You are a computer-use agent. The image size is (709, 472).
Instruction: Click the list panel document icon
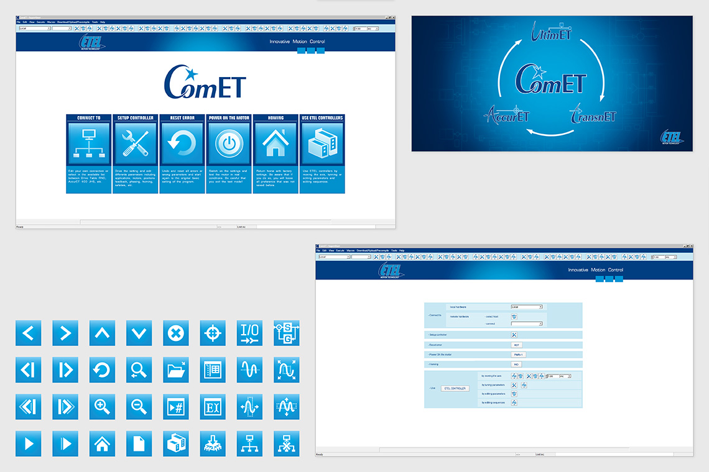213,370
